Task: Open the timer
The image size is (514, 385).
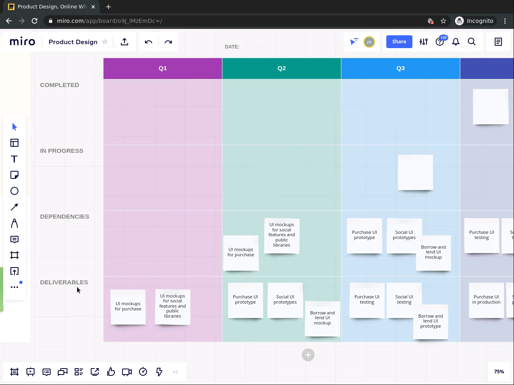Action: tap(143, 372)
